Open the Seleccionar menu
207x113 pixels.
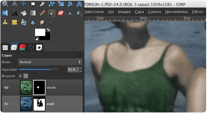[94, 12]
